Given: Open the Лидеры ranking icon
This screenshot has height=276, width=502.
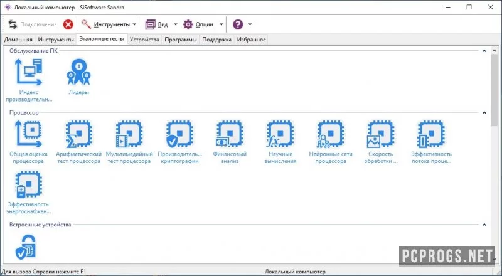Looking at the screenshot, I should 79,72.
